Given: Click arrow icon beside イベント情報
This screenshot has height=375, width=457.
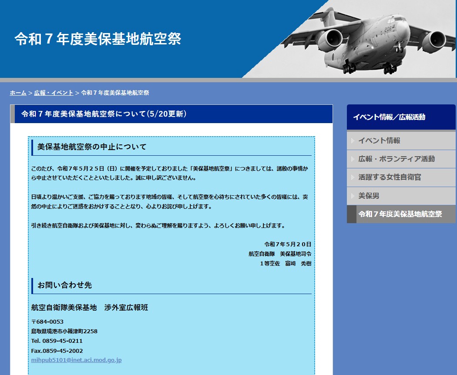Looking at the screenshot, I should [x=353, y=141].
